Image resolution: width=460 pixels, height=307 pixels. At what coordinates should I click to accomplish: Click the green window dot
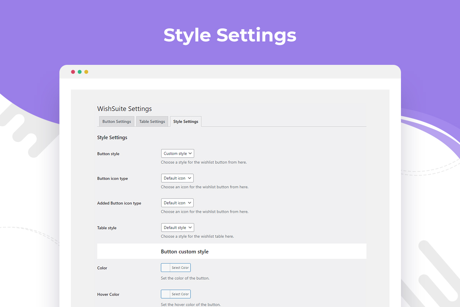[80, 72]
